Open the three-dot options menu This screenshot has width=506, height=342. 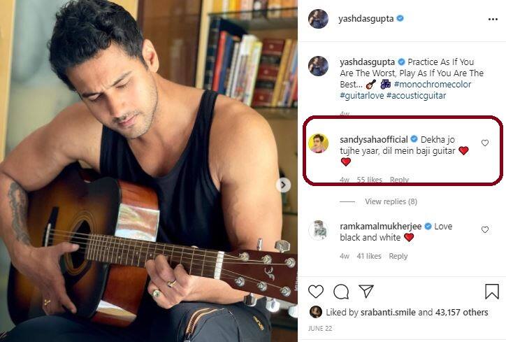pyautogui.click(x=493, y=20)
